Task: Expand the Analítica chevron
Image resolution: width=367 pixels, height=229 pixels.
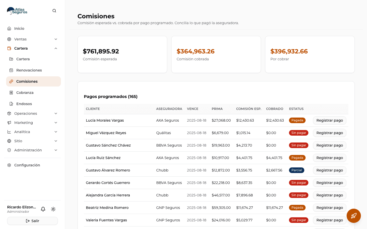Action: pos(56,132)
